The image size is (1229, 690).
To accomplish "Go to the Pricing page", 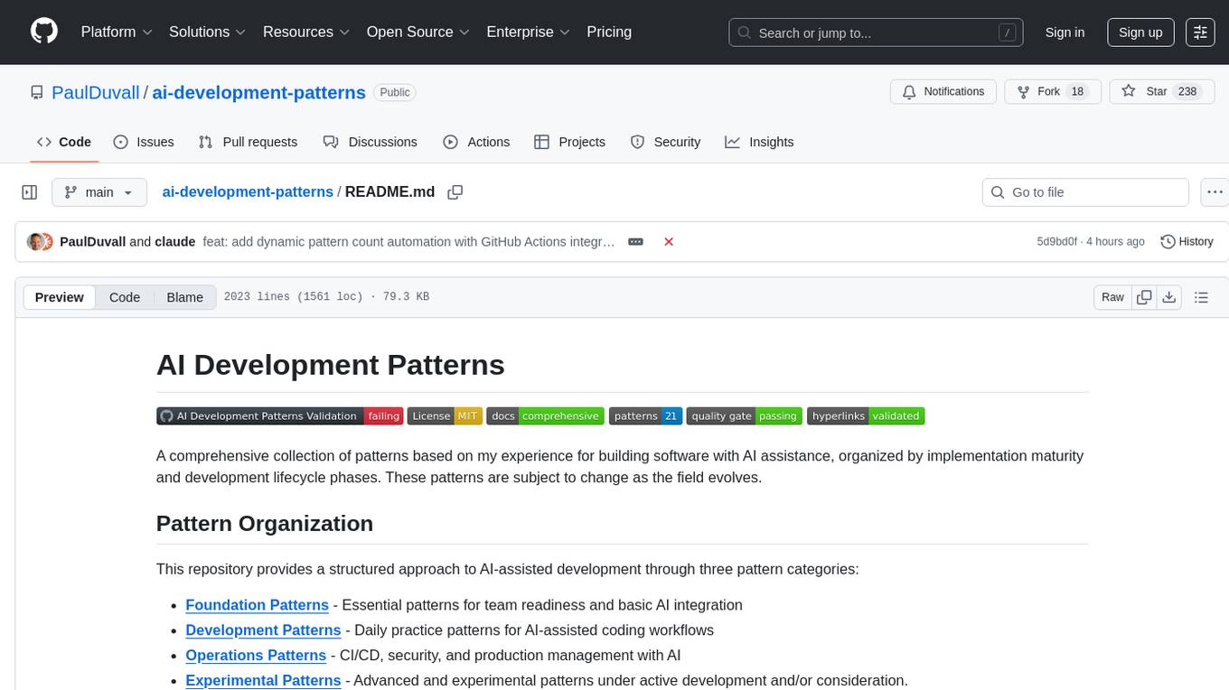I will pos(609,32).
